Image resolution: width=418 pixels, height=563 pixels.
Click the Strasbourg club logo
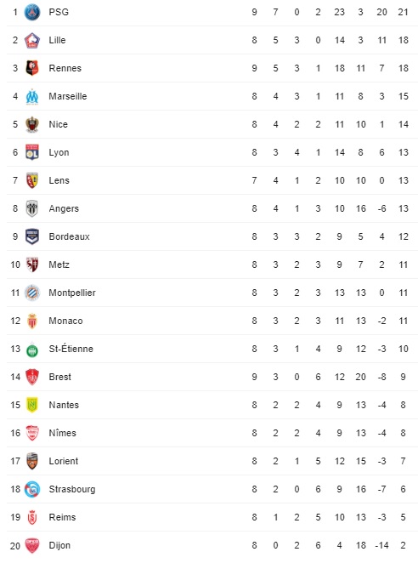tap(32, 489)
